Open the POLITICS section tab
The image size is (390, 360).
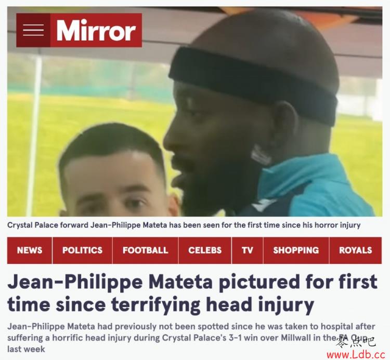point(82,250)
